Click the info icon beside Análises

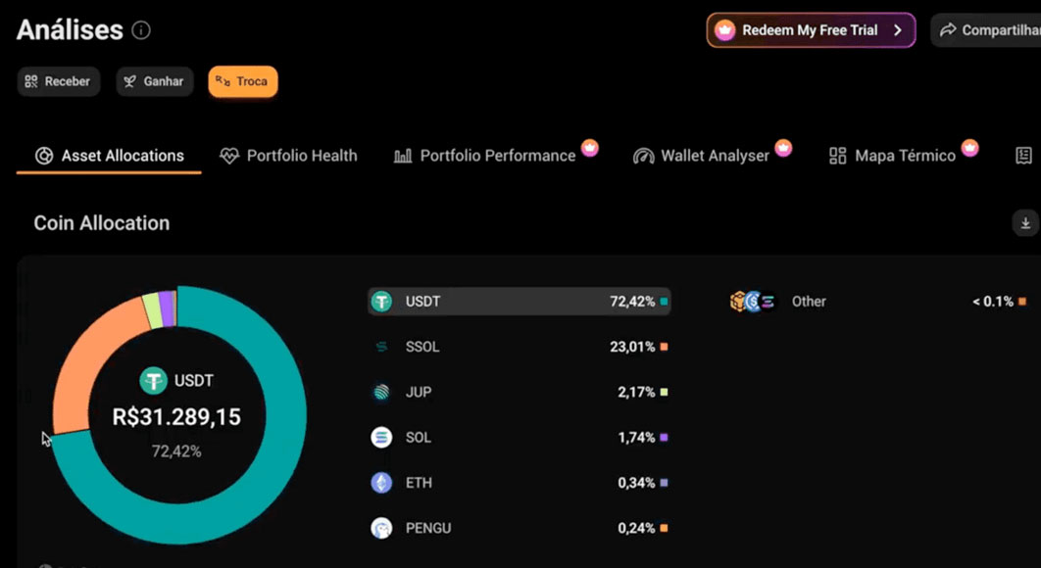(141, 30)
